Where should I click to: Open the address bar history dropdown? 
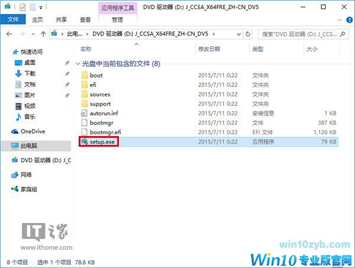coord(238,34)
